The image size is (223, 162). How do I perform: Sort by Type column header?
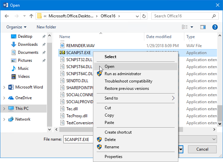coord(190,37)
